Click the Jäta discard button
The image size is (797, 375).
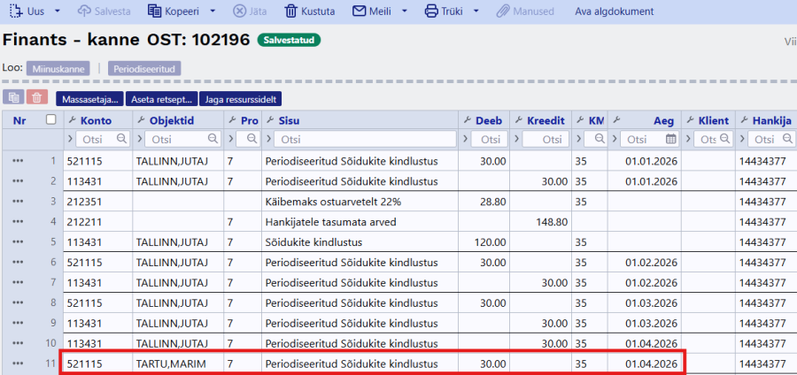(x=250, y=11)
